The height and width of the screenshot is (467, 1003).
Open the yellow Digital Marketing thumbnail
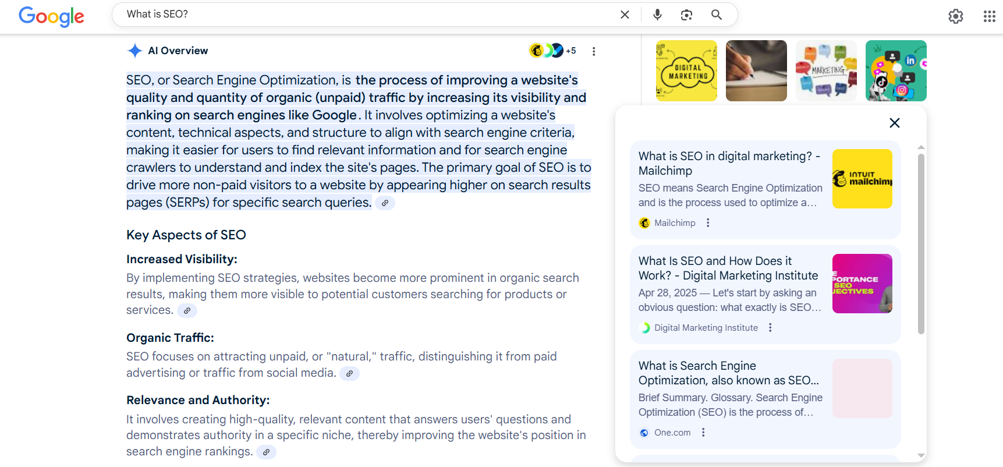(686, 70)
